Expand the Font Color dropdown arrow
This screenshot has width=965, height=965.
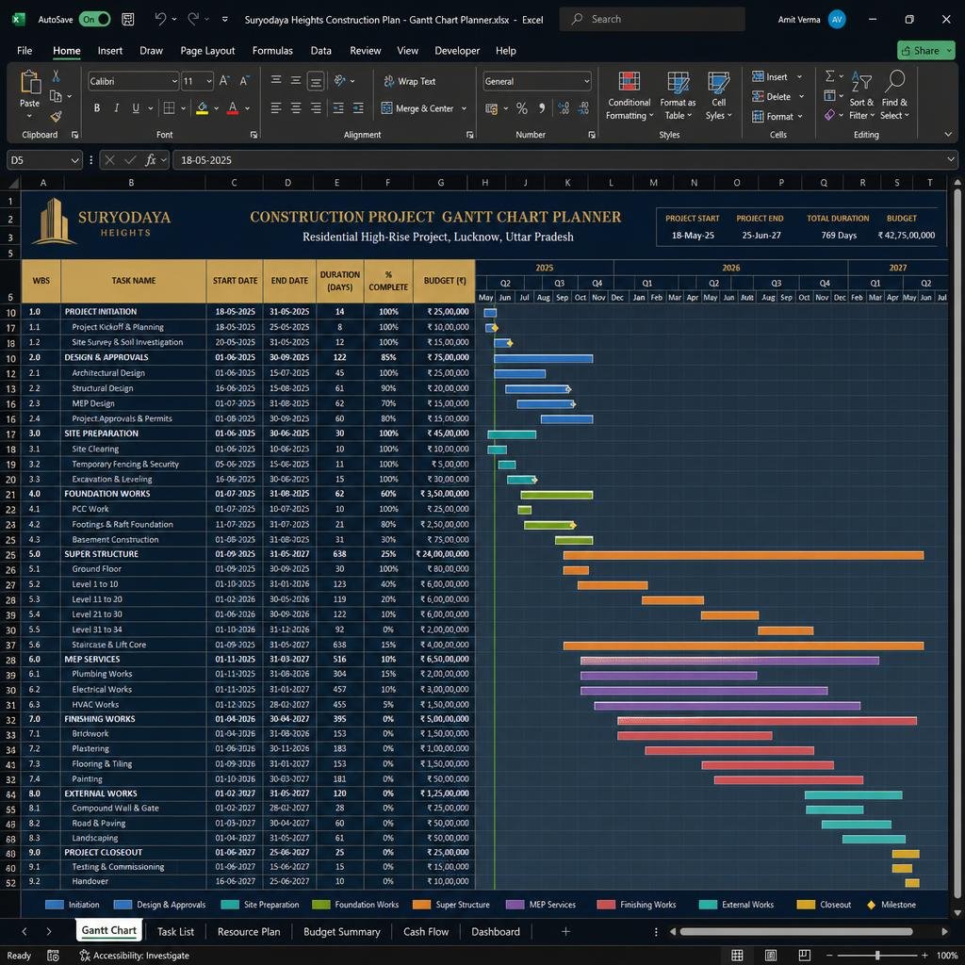tap(248, 109)
